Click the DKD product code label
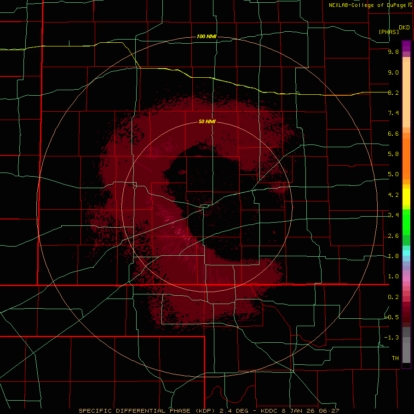 coord(404,28)
